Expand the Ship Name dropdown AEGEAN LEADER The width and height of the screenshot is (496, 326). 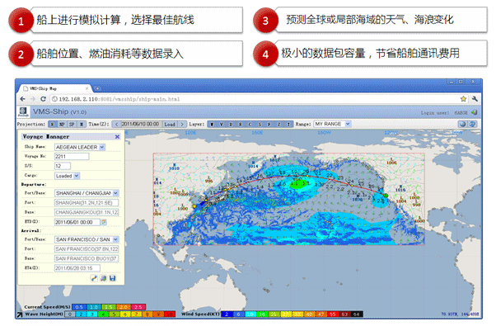[x=102, y=147]
